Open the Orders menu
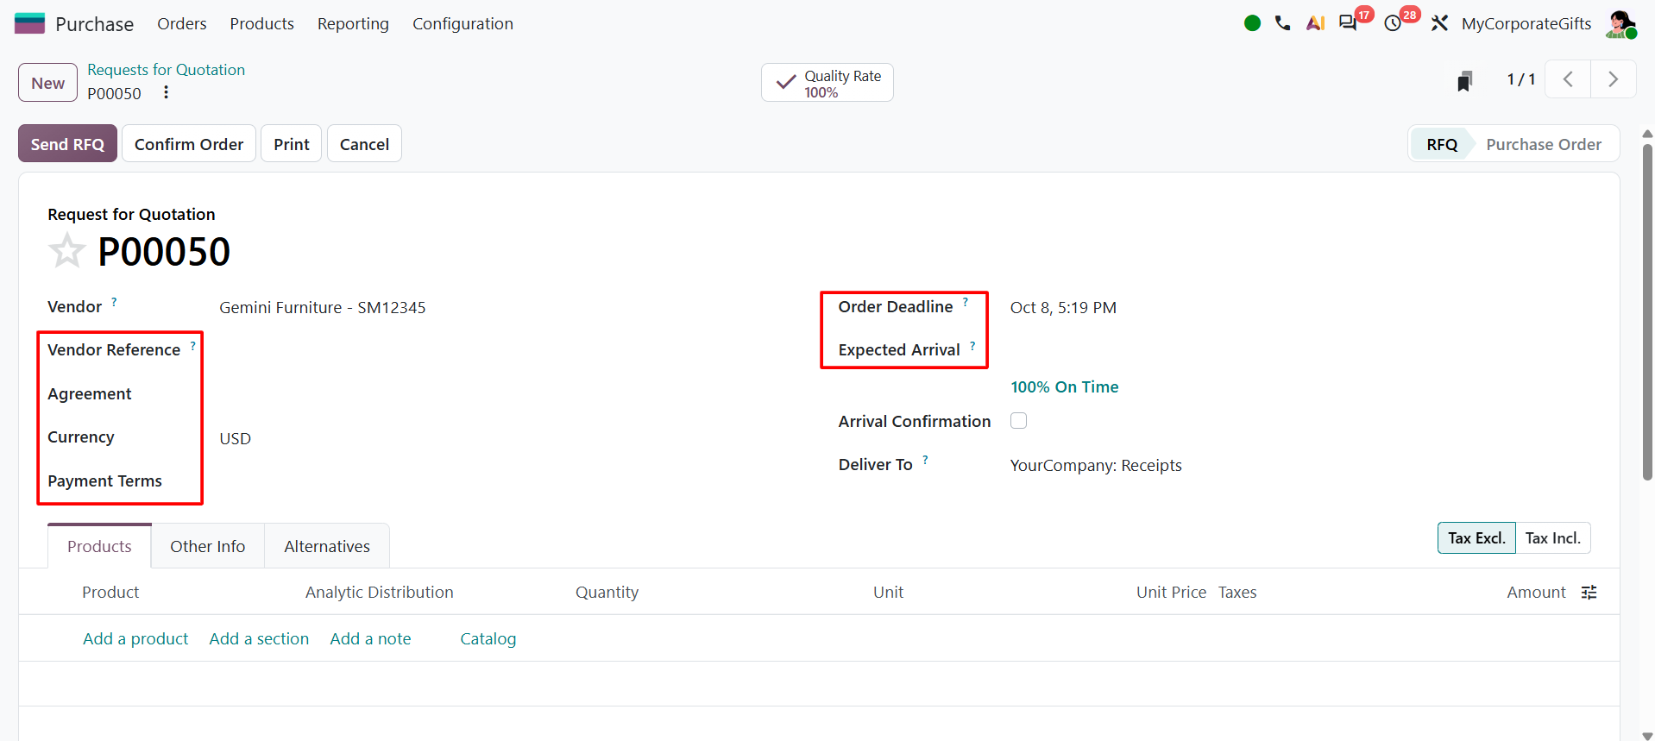Viewport: 1655px width, 741px height. [182, 23]
